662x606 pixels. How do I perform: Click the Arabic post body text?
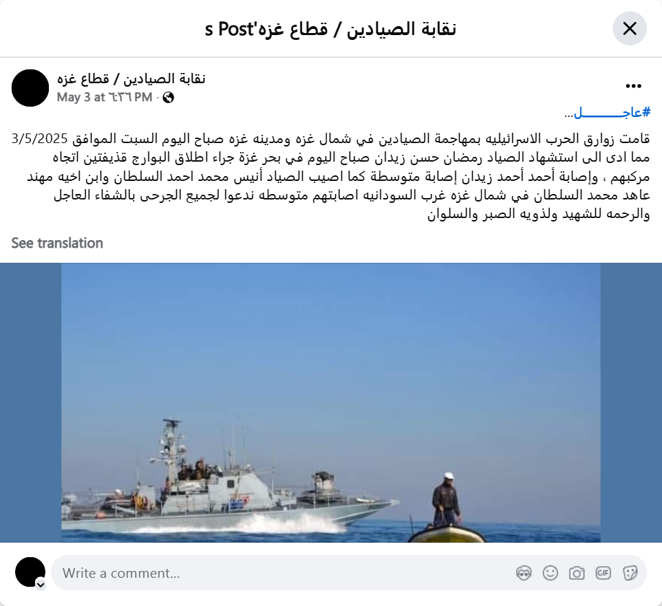[x=330, y=175]
